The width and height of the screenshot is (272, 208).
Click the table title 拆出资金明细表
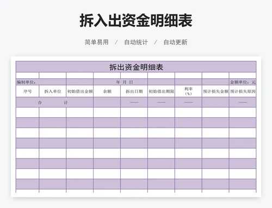(136, 67)
